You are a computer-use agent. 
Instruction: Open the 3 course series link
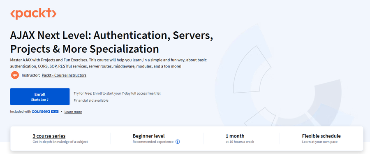49,136
